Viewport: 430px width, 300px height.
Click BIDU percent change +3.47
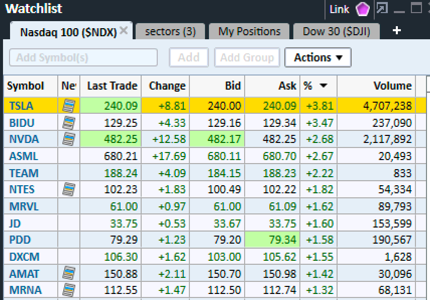click(319, 122)
